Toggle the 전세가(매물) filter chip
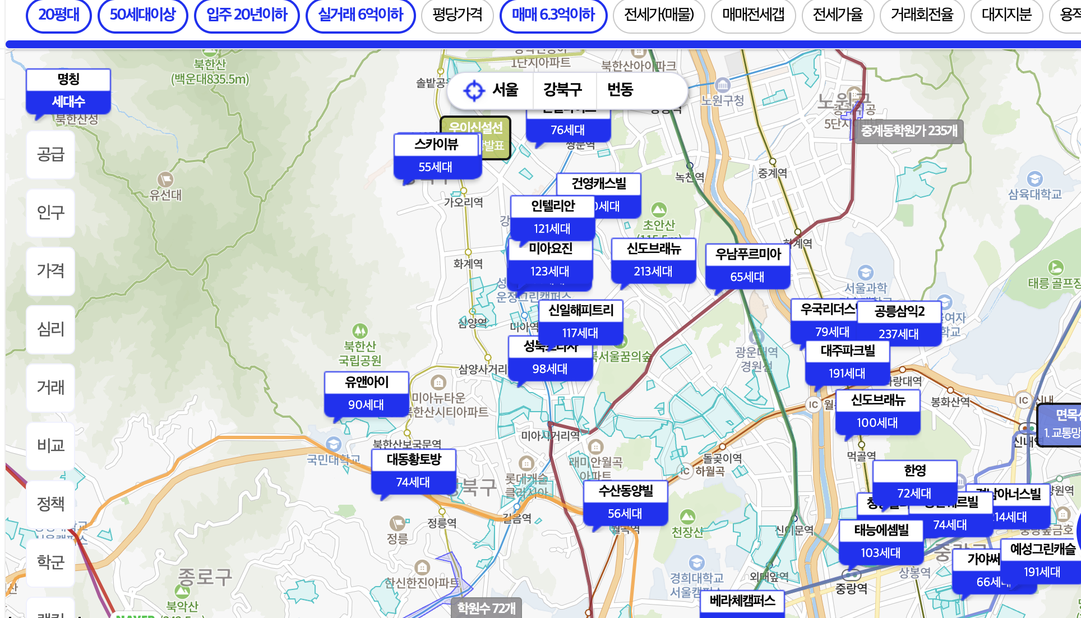Image resolution: width=1081 pixels, height=618 pixels. pyautogui.click(x=659, y=15)
